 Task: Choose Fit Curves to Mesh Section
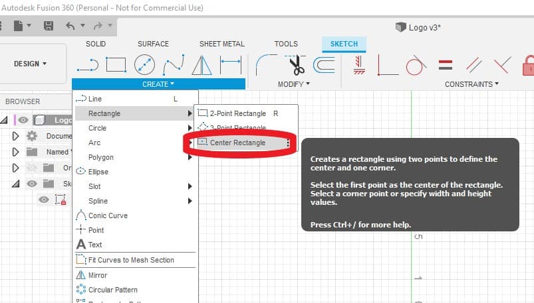point(136,260)
